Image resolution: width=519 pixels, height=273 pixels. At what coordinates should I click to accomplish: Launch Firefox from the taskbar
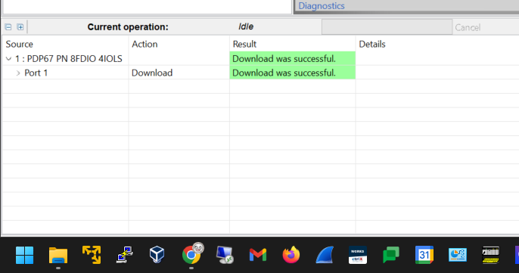291,255
